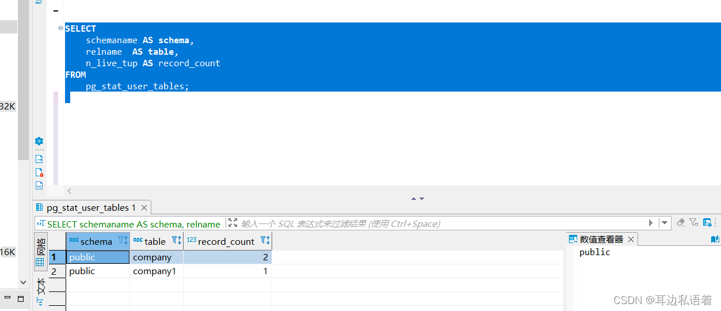Click the FROM keyword in editor
The image size is (721, 311).
click(75, 74)
